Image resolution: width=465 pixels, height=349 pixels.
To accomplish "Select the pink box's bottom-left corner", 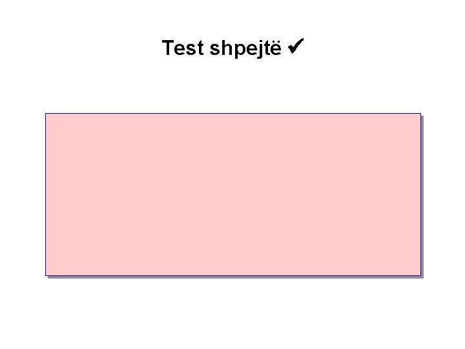I will (46, 274).
